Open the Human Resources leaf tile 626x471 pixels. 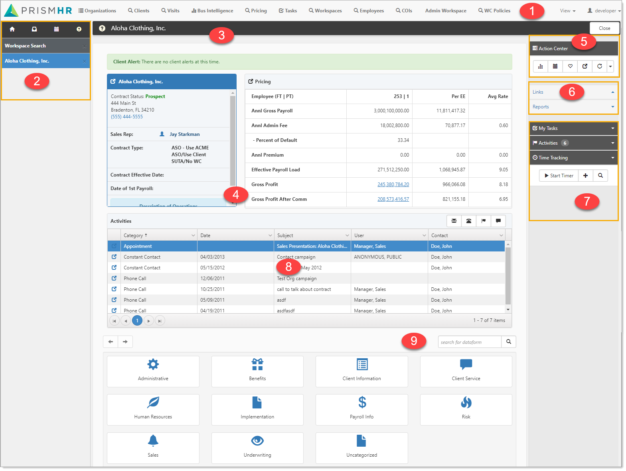click(x=153, y=410)
